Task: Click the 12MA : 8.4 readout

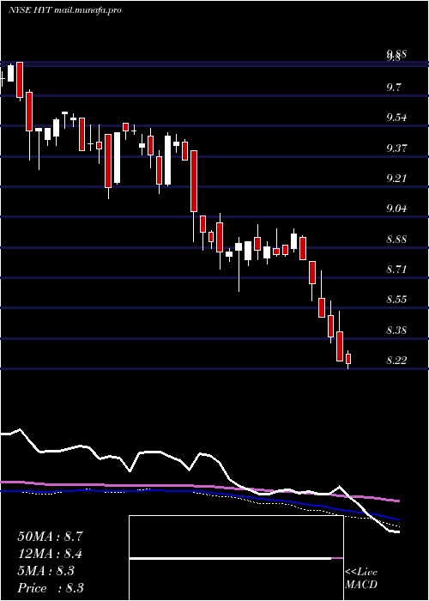Action: coord(50,554)
